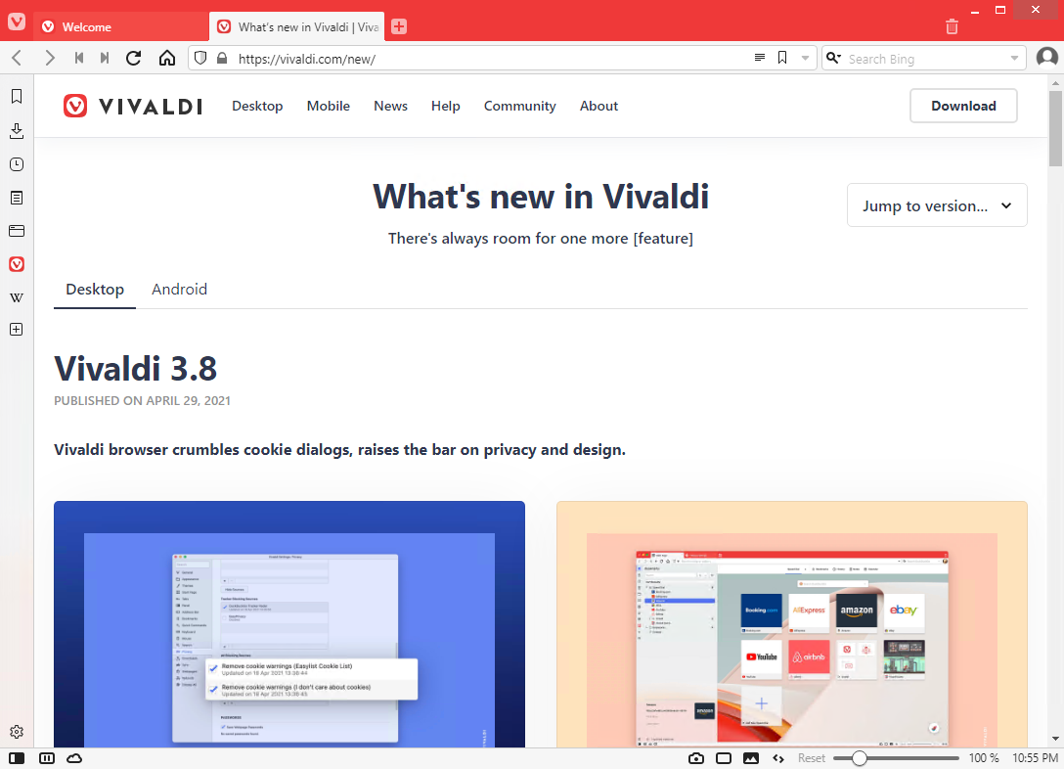Click the page vertical scrollbar thumb
Viewport: 1064px width, 769px height.
coord(1055,128)
